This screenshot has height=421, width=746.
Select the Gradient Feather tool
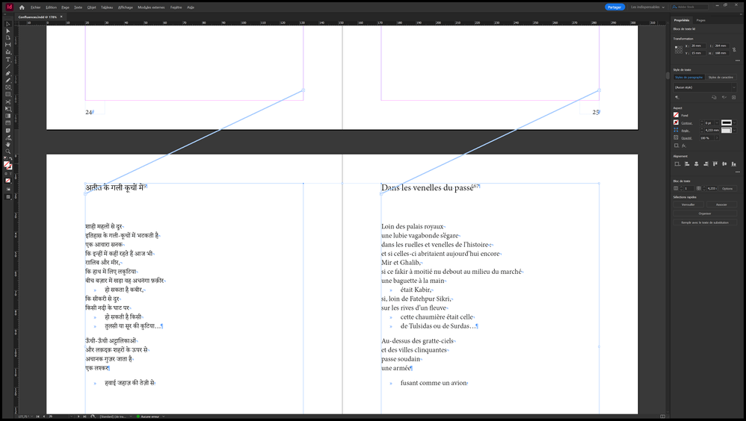[8, 123]
